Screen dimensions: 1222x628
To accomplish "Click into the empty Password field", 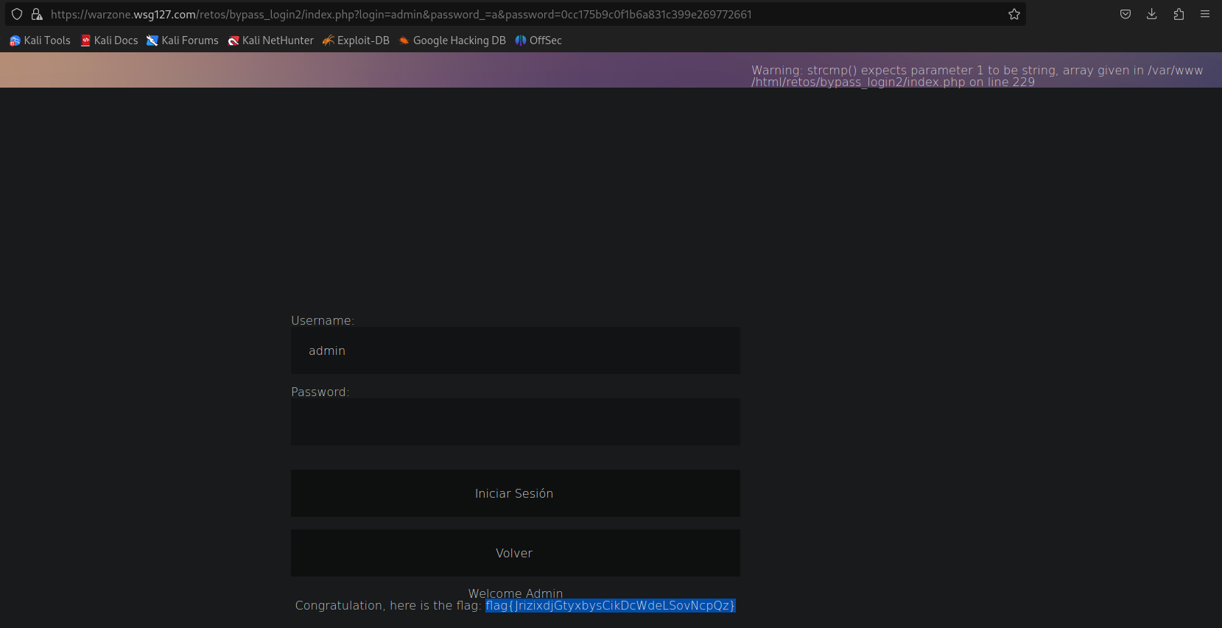I will coord(516,422).
